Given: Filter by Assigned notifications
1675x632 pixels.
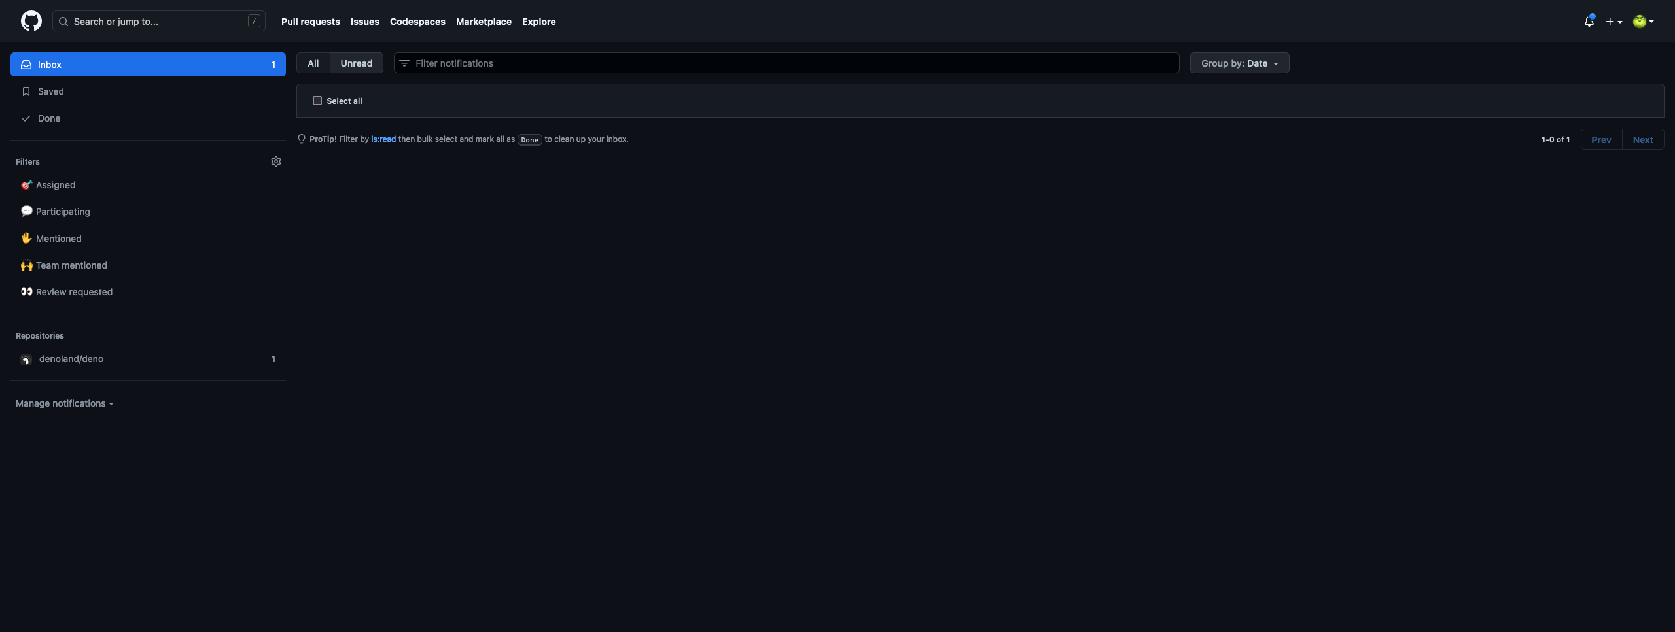Looking at the screenshot, I should click(x=56, y=185).
